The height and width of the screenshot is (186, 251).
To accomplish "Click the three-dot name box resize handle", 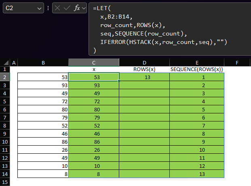I will point(48,8).
